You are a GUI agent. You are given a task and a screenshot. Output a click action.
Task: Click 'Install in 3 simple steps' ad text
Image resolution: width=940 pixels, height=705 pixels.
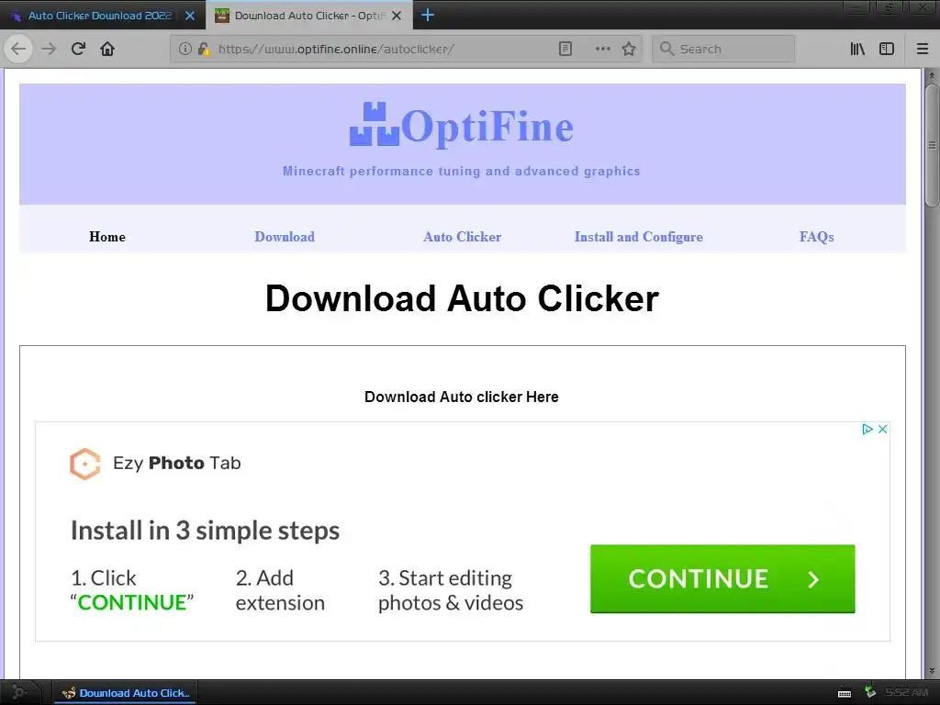coord(205,531)
